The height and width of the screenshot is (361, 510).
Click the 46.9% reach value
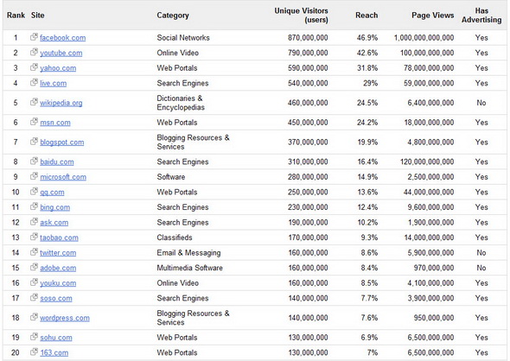367,38
